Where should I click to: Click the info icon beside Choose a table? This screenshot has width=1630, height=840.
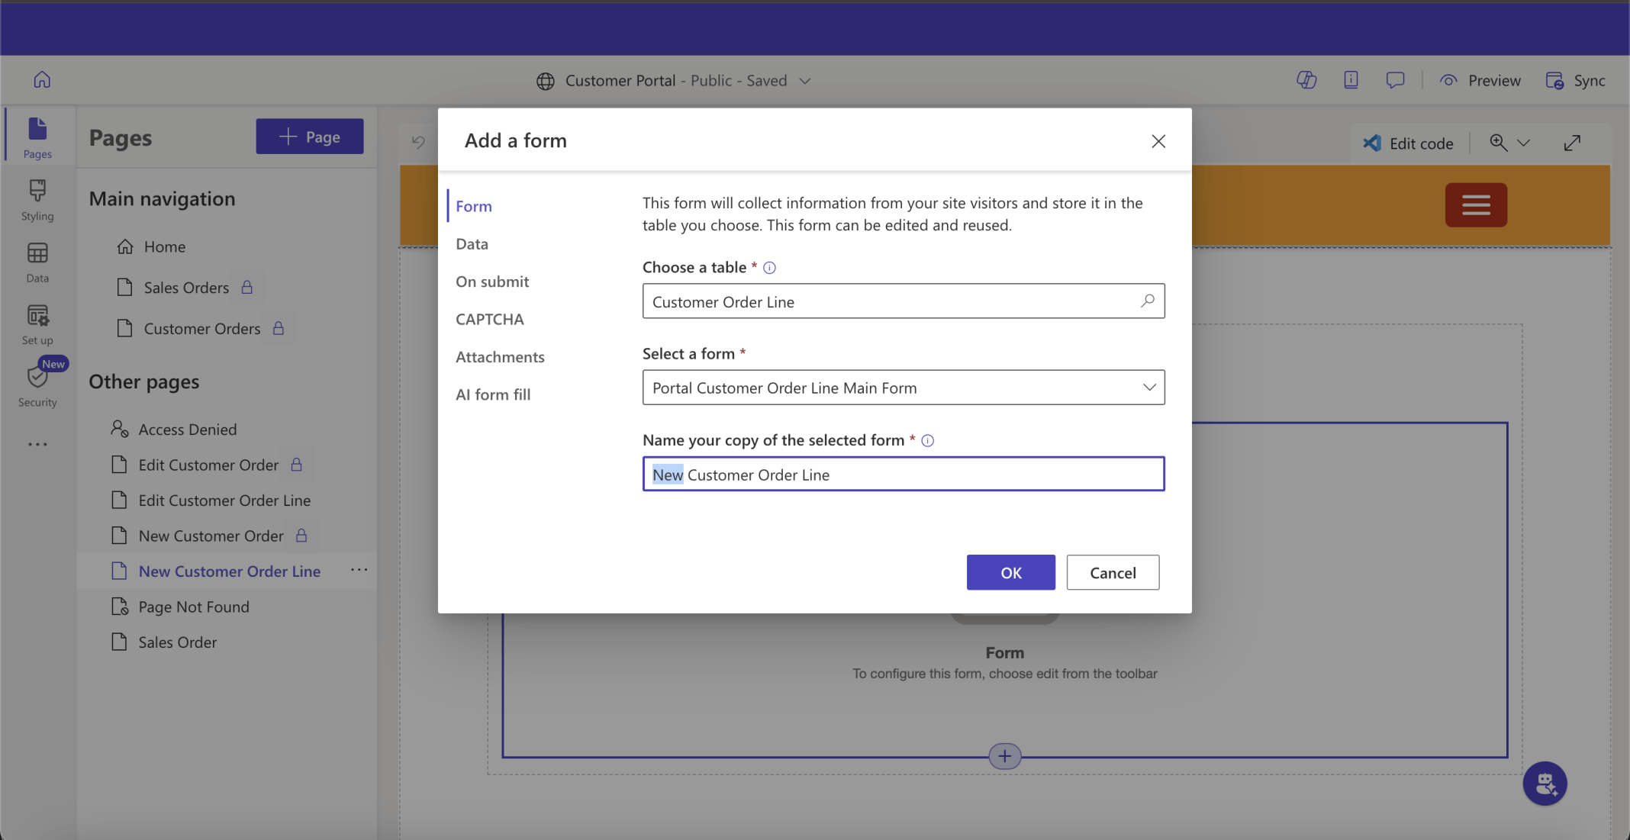pos(769,268)
